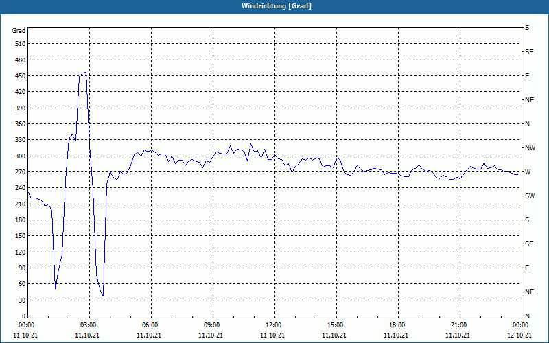Screen dimensions: 549x343
Task: Select the "90" y-axis value
Action: click(x=22, y=268)
